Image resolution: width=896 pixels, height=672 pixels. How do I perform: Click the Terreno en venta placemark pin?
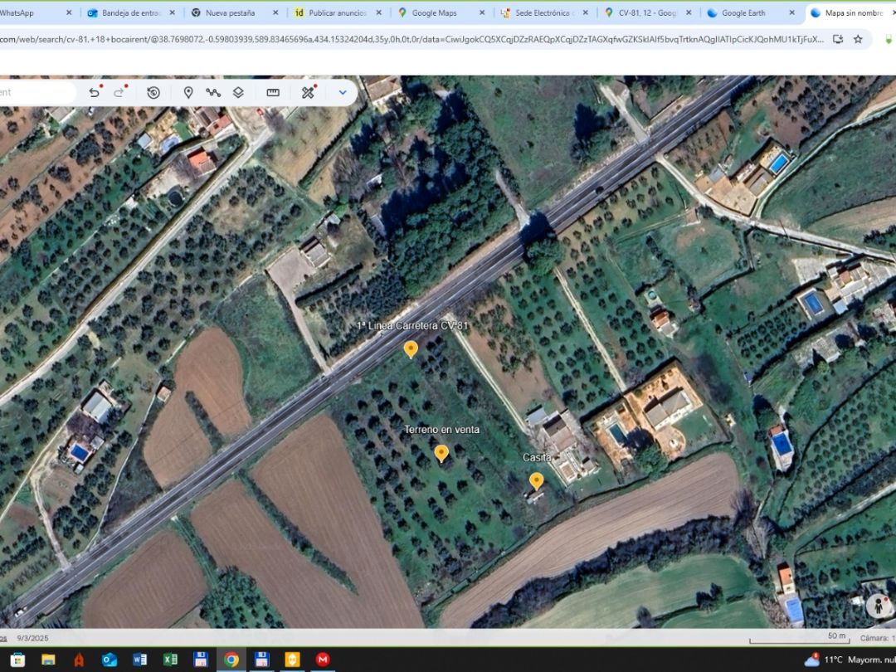click(x=441, y=453)
